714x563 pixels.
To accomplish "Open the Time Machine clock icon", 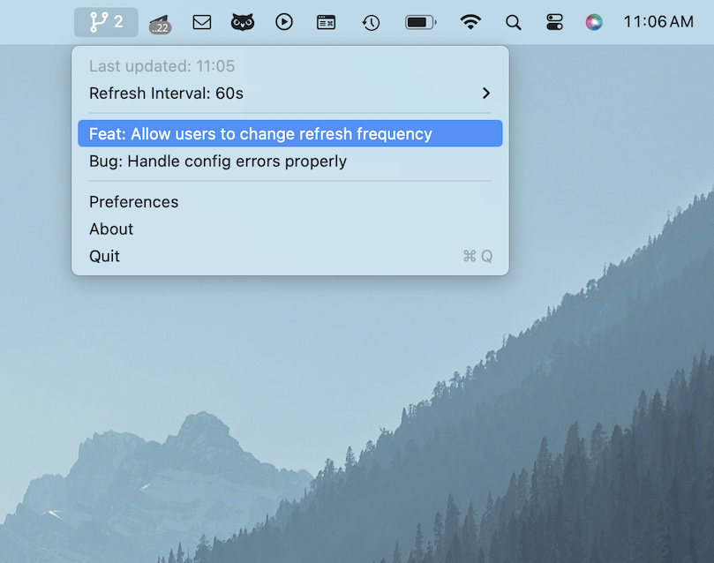I will pyautogui.click(x=371, y=22).
